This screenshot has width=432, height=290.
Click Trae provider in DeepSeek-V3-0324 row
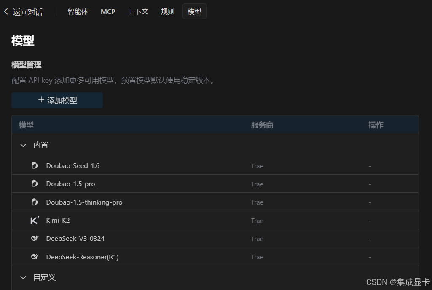[257, 239]
